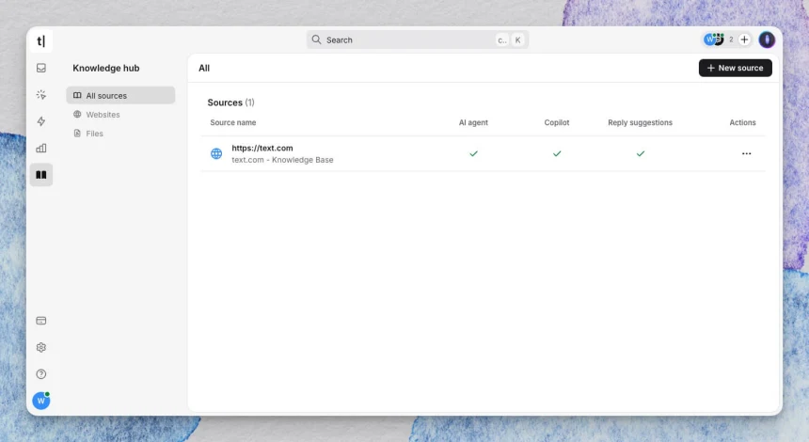Click the Knowledge hub title
This screenshot has width=809, height=442.
tap(105, 68)
